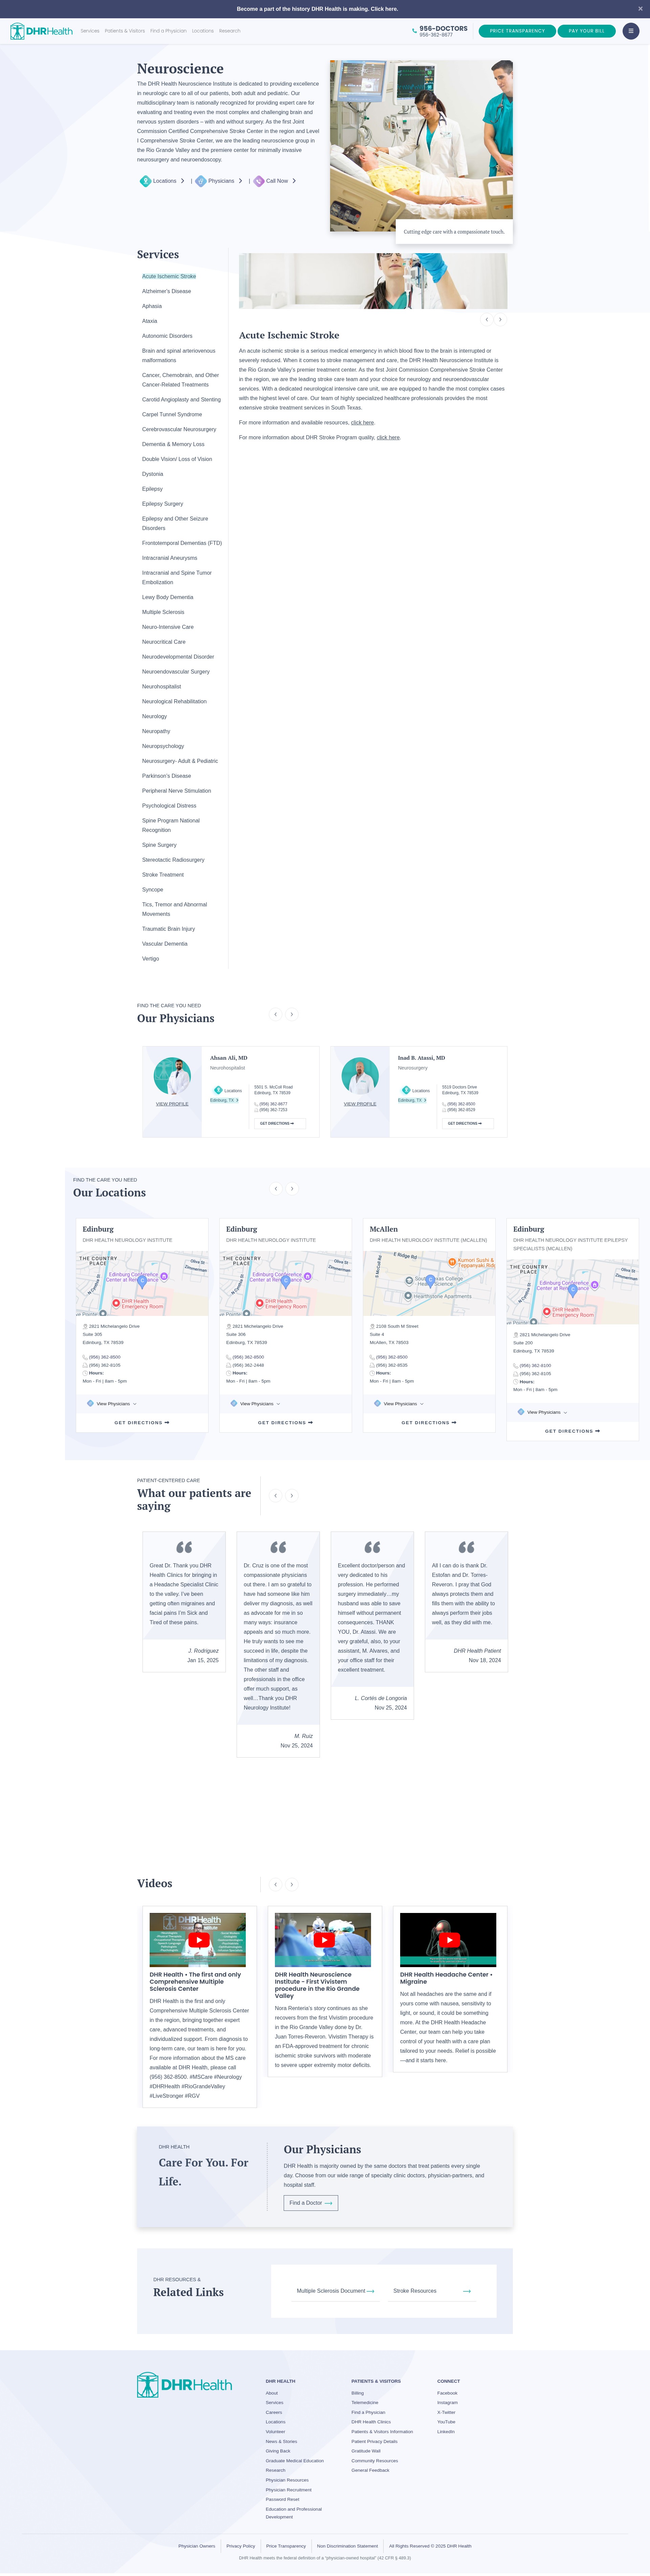Open Patients & Visitors in header navigation
Image resolution: width=650 pixels, height=2576 pixels.
click(x=125, y=31)
